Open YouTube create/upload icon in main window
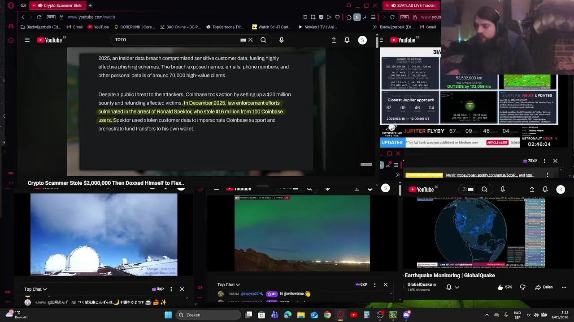The height and width of the screenshot is (322, 574). [x=334, y=40]
